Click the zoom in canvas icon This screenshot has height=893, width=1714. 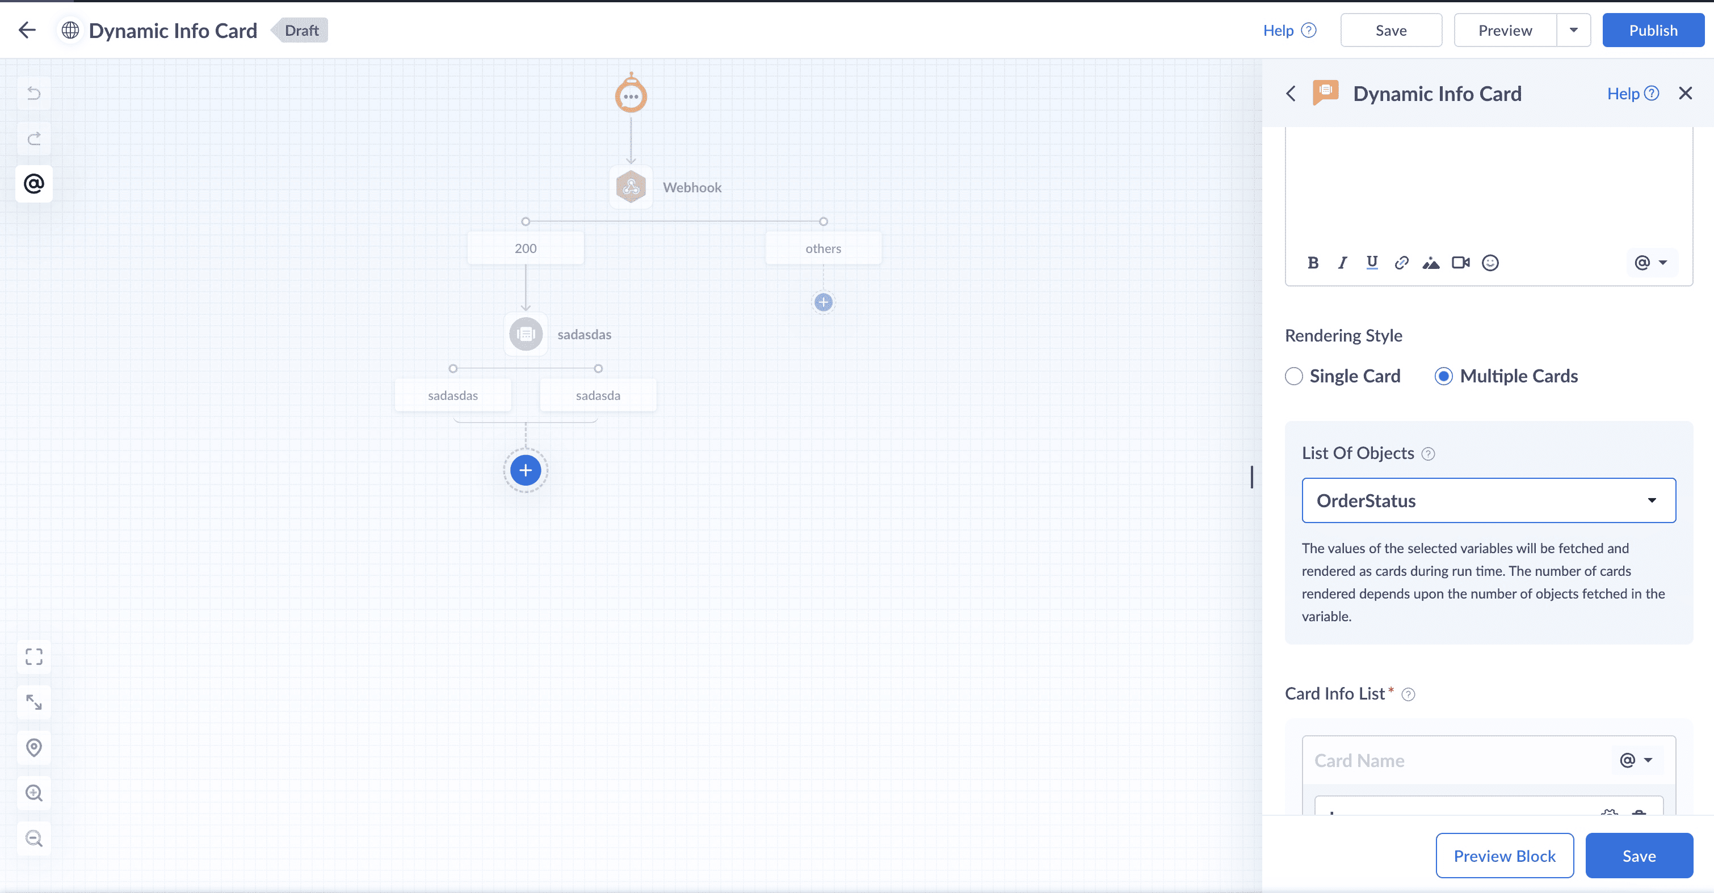coord(34,793)
